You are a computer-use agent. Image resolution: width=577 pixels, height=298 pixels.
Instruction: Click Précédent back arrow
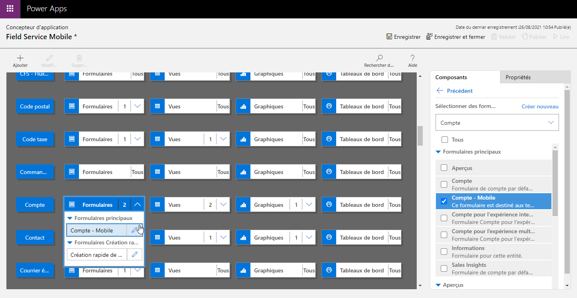[440, 91]
